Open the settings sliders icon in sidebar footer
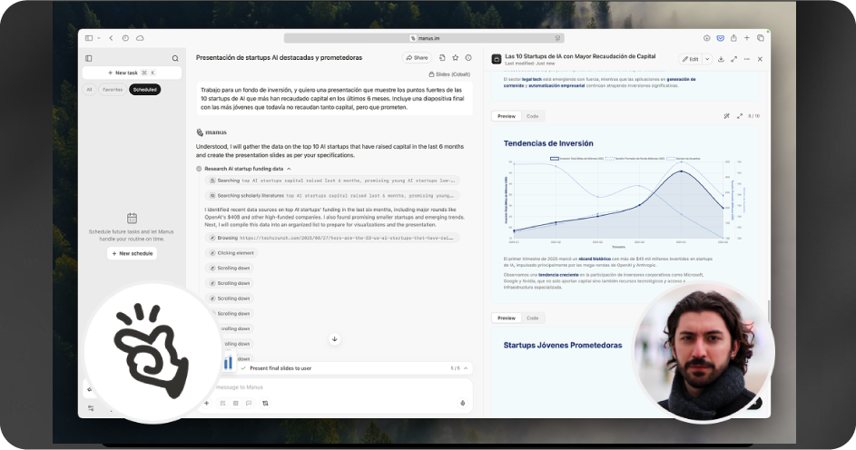This screenshot has width=856, height=450. point(91,408)
